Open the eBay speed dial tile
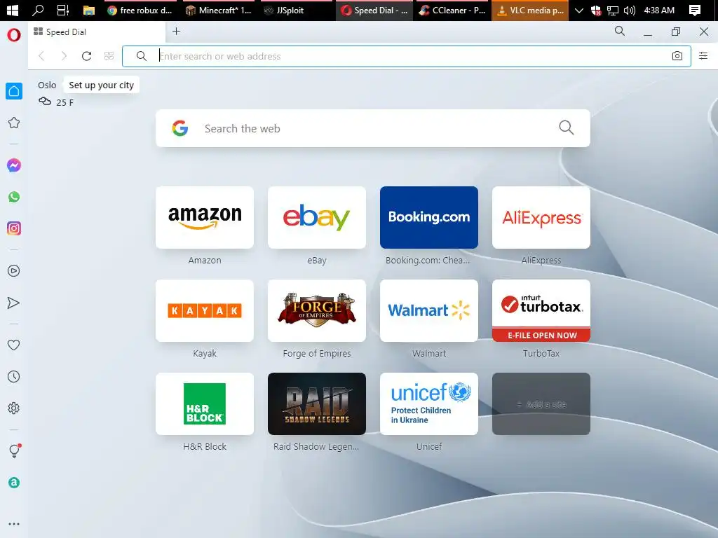The height and width of the screenshot is (538, 718). click(317, 217)
